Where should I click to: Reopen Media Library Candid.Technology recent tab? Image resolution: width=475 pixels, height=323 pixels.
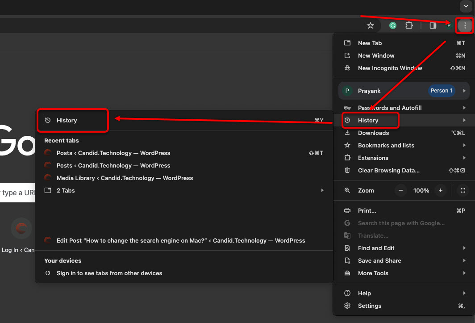(x=125, y=178)
